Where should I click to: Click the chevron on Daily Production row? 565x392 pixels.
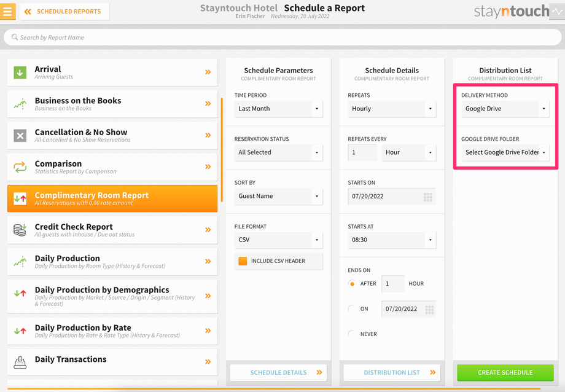point(208,261)
